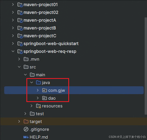This screenshot has width=147, height=140.
Task: Click the project tree vertical scrollbar
Action: pyautogui.click(x=146, y=66)
